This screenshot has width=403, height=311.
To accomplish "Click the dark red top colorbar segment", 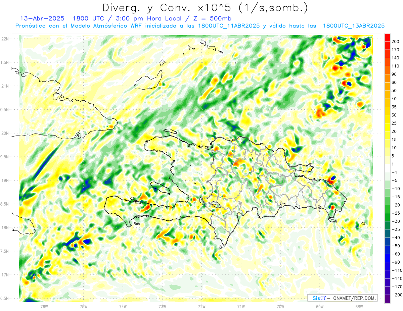I will (387, 37).
